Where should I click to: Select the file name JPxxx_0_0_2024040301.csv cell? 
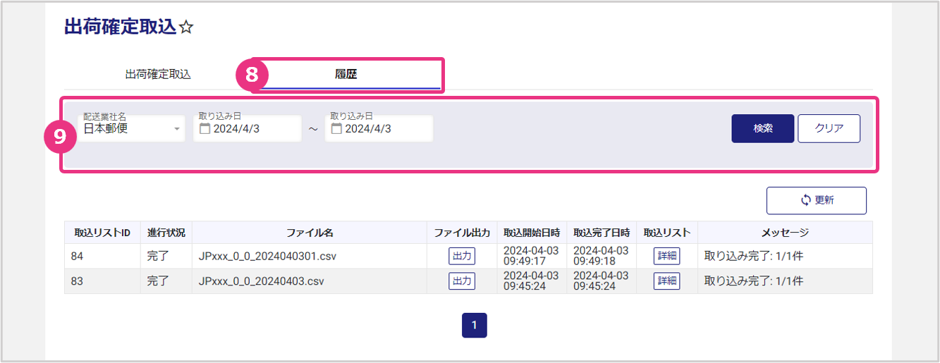click(268, 256)
